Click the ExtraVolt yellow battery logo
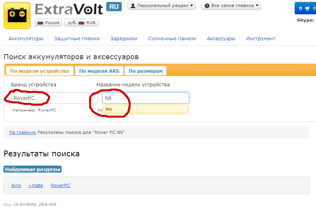This screenshot has height=207, width=316. coord(17,15)
